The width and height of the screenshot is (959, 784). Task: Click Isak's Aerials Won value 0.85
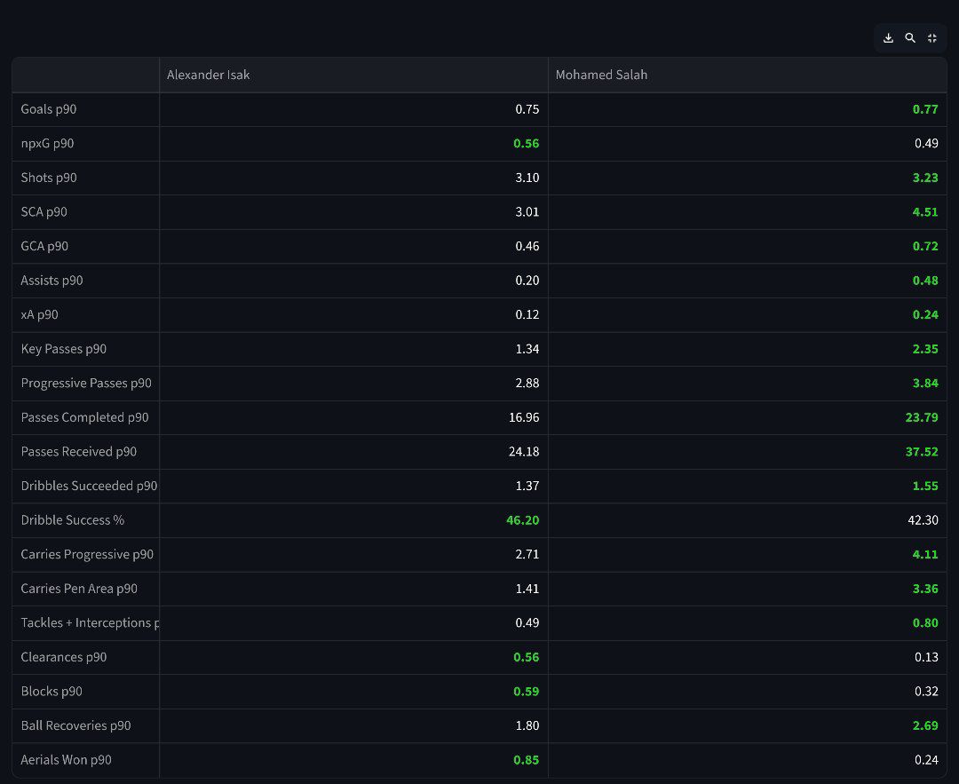(527, 760)
